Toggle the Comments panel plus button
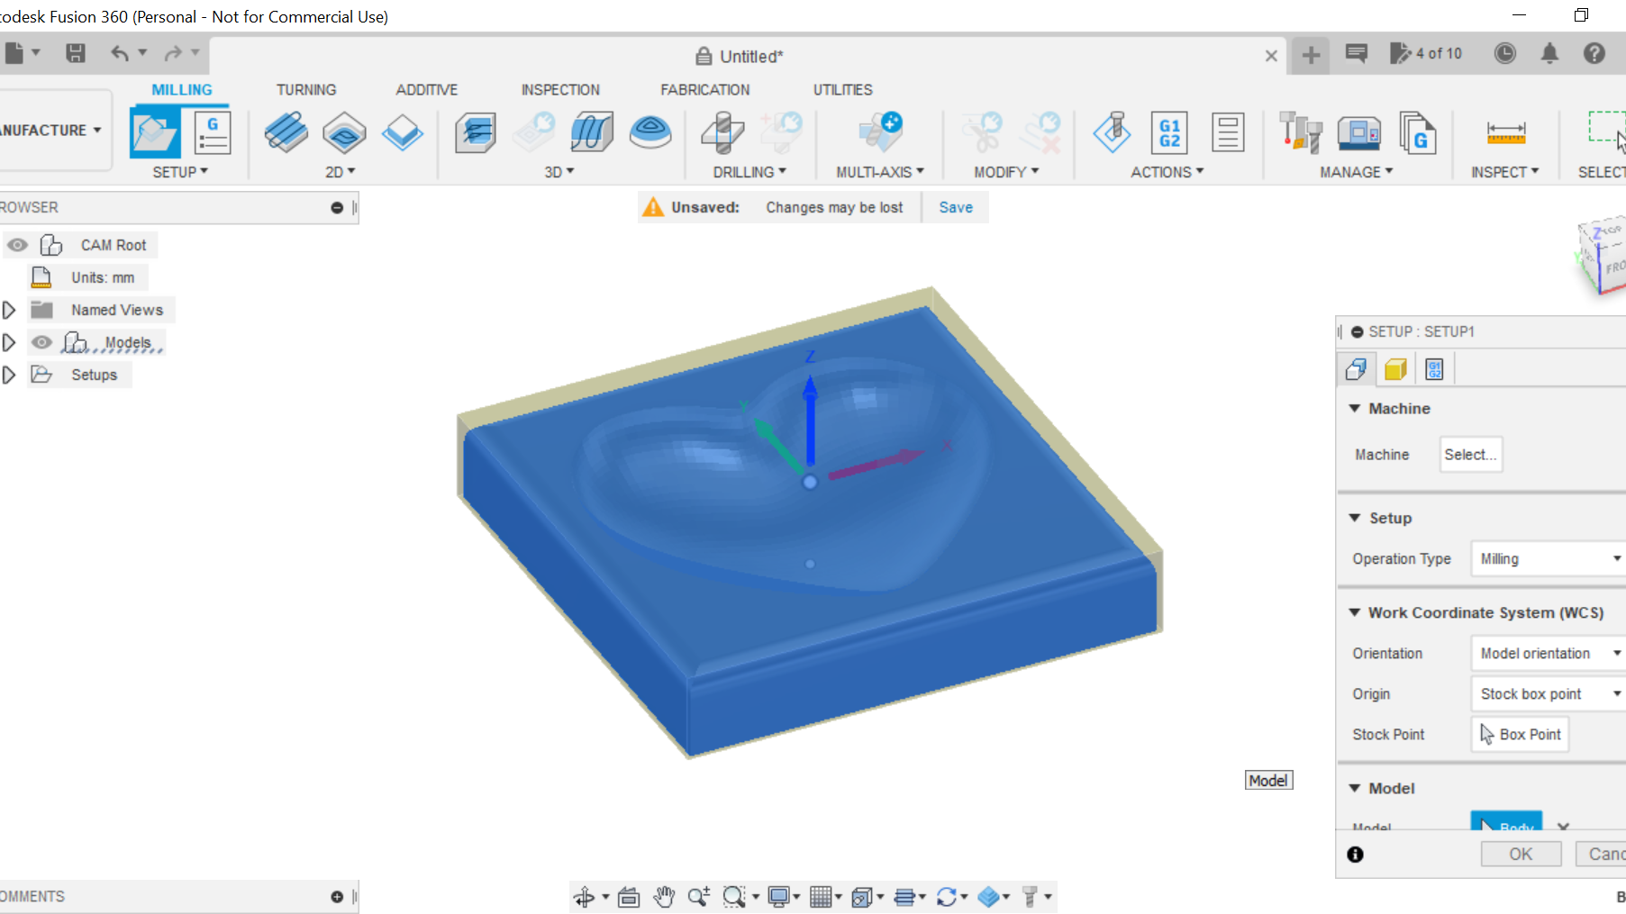This screenshot has height=914, width=1626. tap(337, 897)
